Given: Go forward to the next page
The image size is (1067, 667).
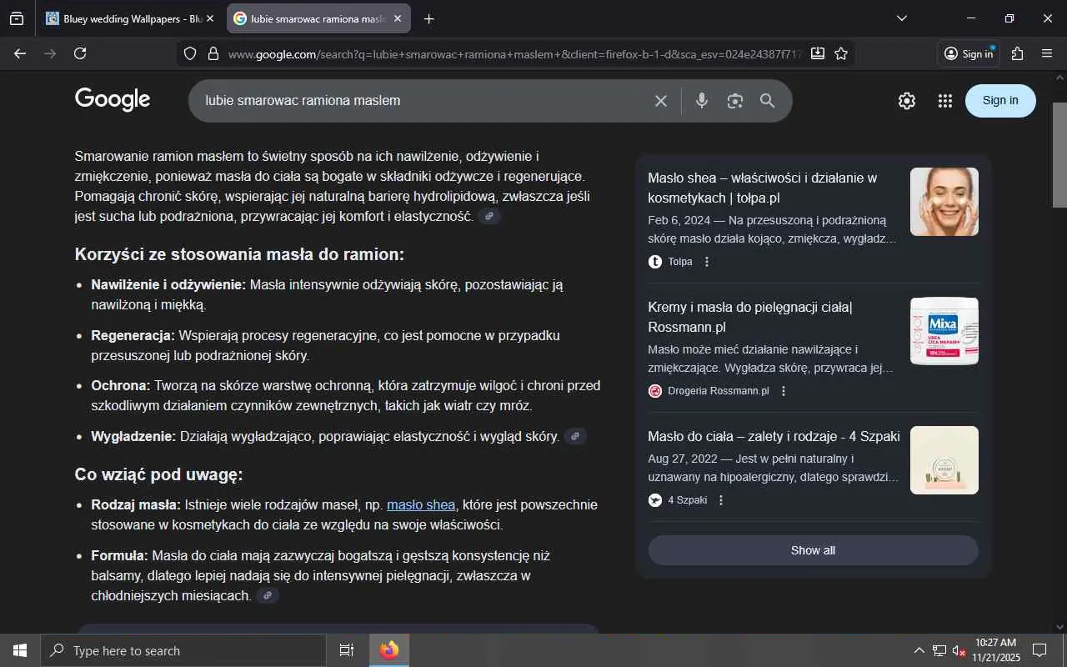Looking at the screenshot, I should (x=50, y=53).
